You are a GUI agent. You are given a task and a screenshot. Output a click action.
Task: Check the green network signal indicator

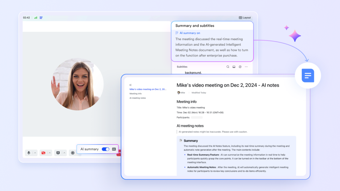click(36, 18)
